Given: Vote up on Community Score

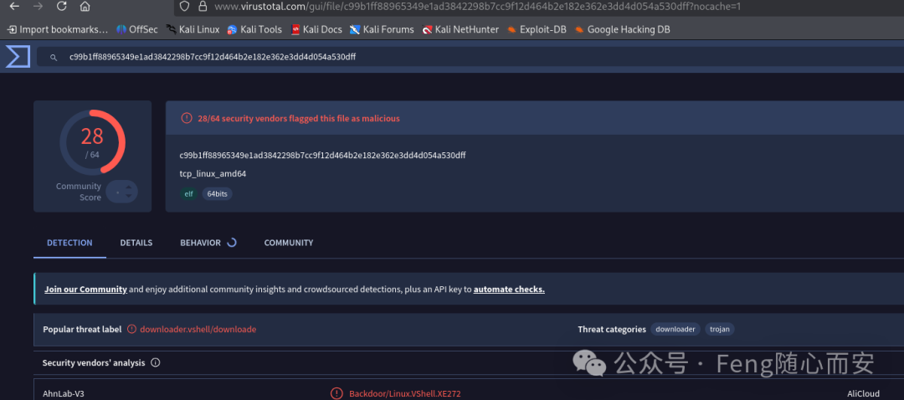Looking at the screenshot, I should tap(129, 187).
